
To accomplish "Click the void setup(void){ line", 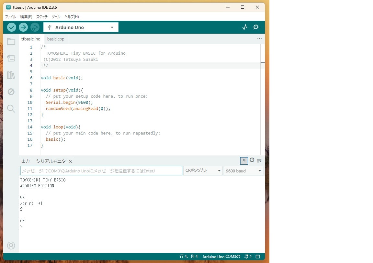I will (62, 90).
